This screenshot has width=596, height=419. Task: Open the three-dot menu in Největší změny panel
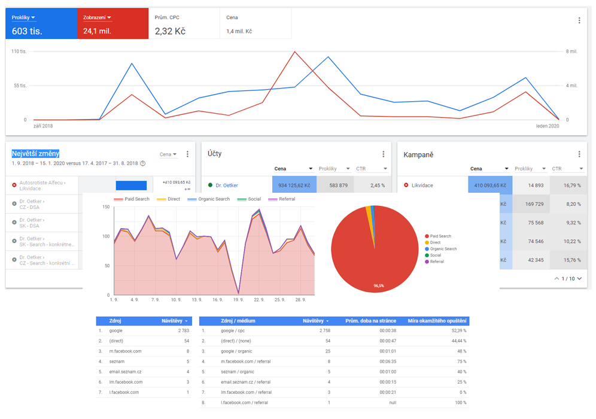point(187,154)
